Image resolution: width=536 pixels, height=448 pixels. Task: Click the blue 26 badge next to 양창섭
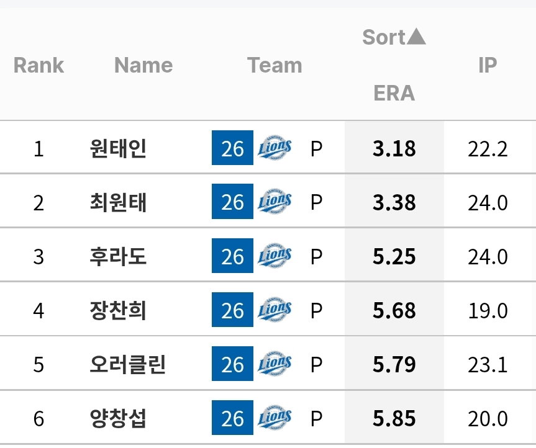coord(232,417)
